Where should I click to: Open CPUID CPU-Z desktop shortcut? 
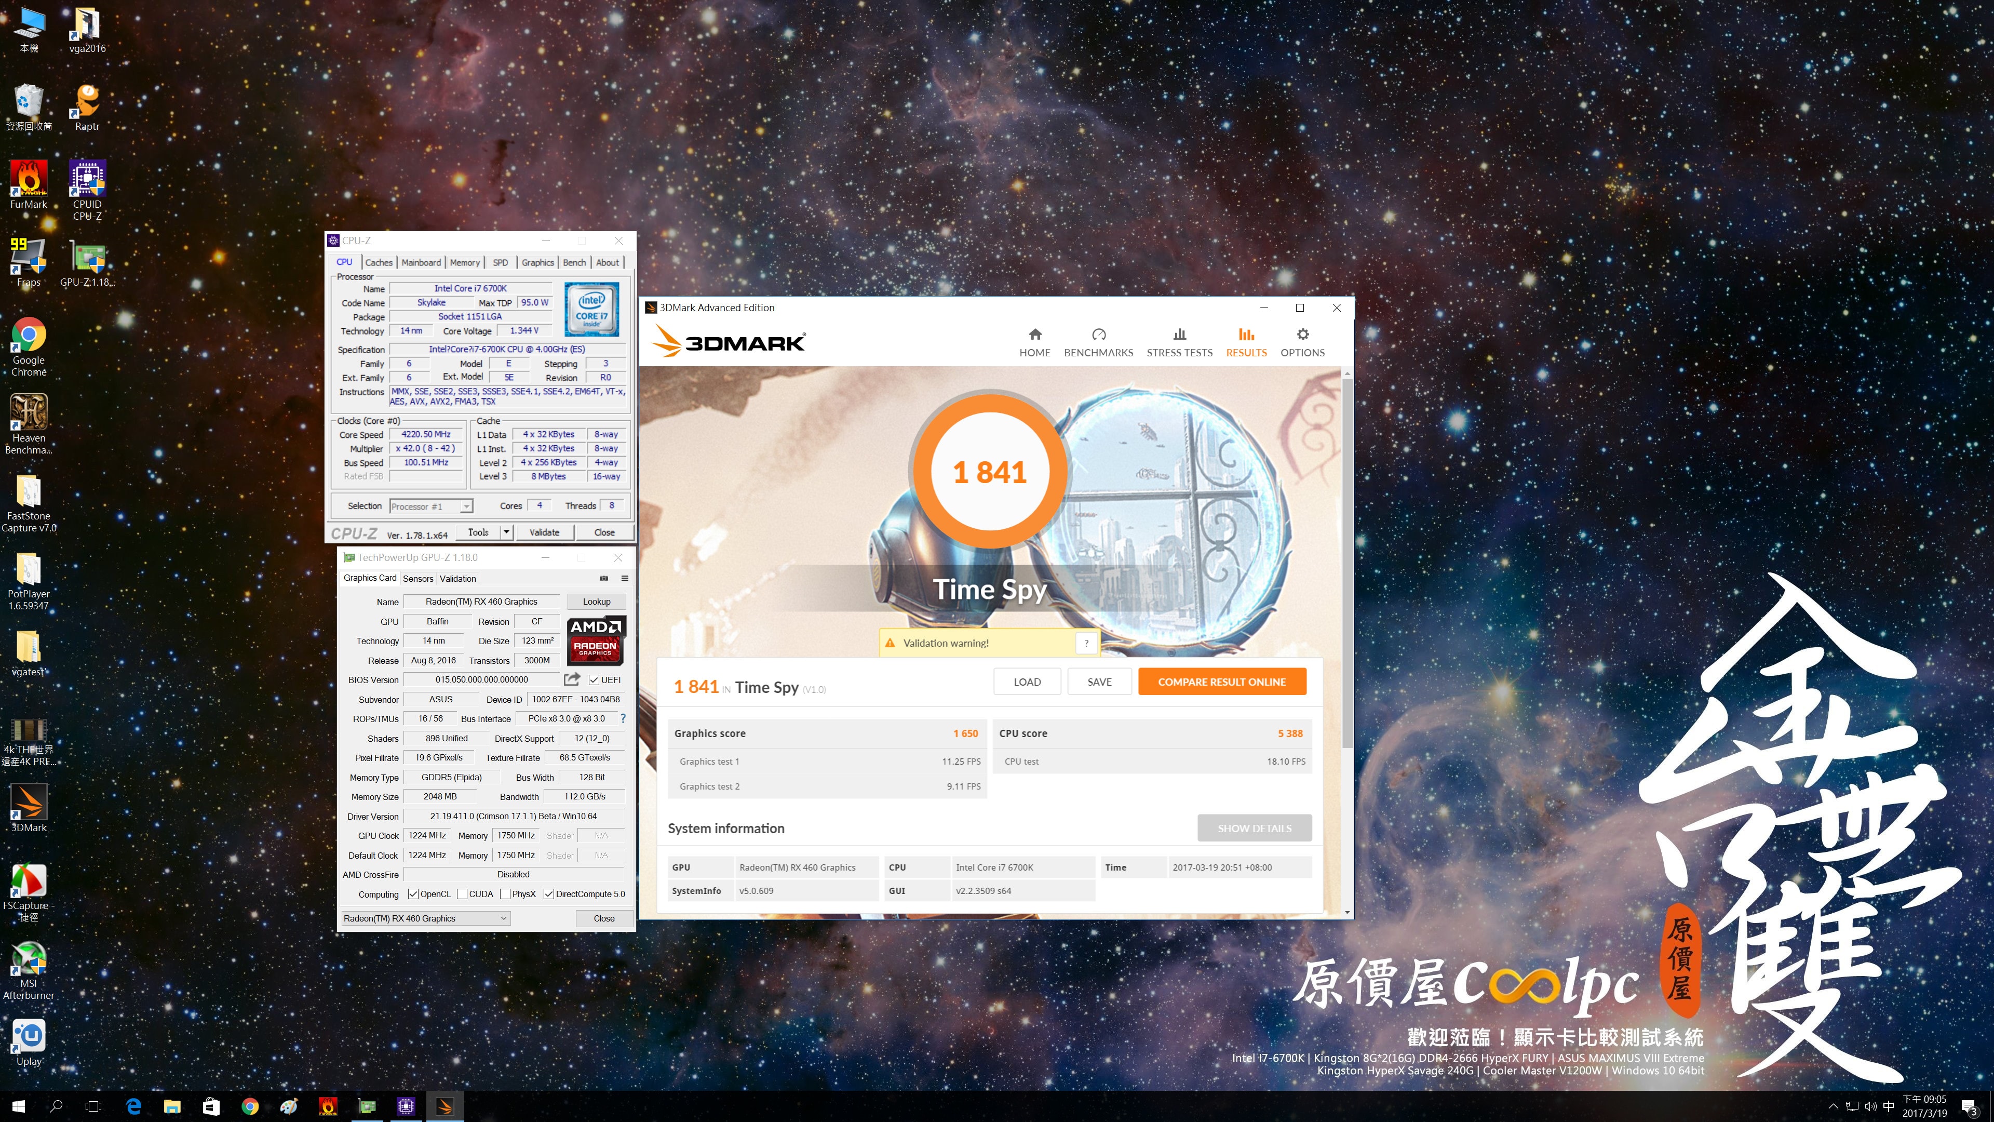coord(87,190)
